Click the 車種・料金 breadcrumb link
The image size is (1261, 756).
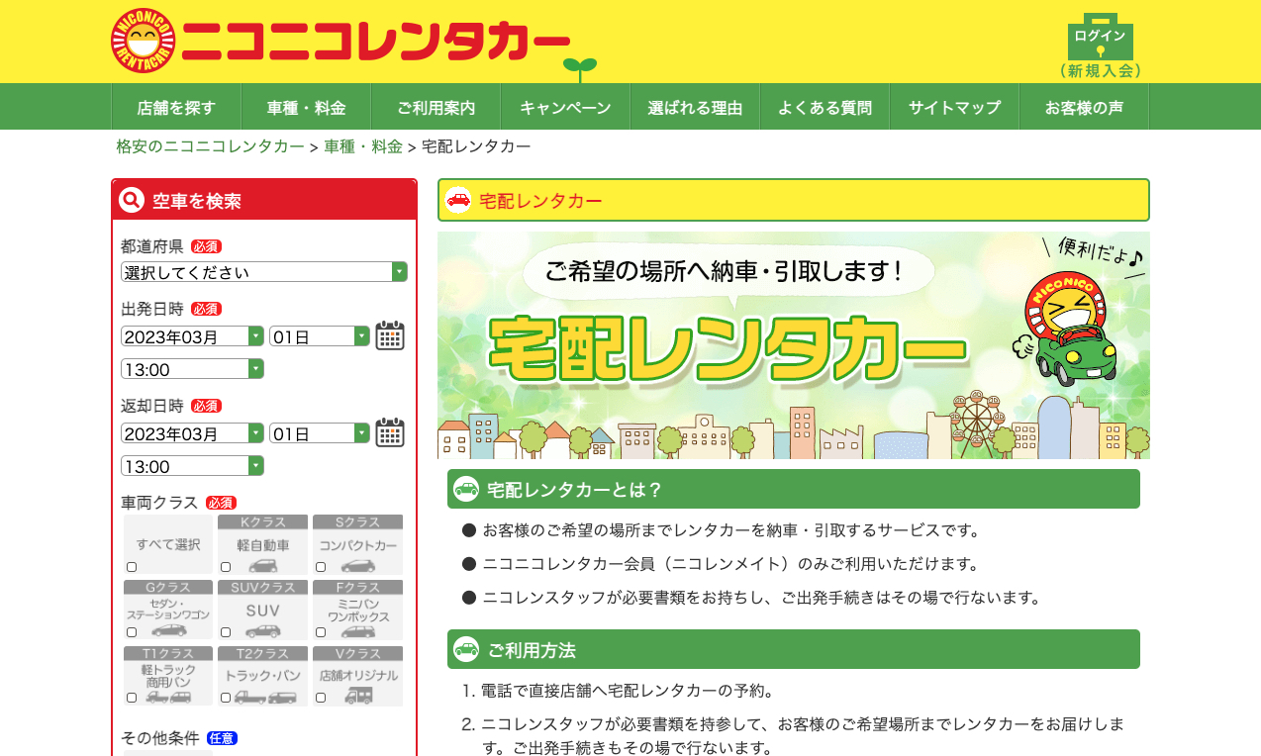[x=363, y=146]
